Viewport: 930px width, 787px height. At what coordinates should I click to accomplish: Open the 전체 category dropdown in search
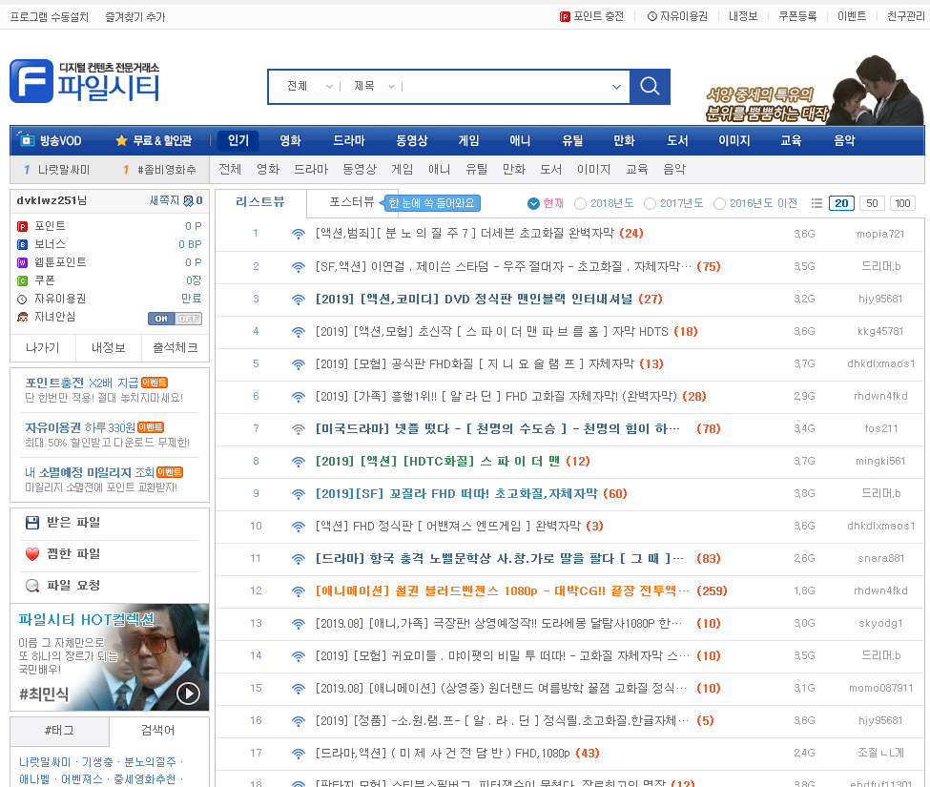(x=309, y=87)
